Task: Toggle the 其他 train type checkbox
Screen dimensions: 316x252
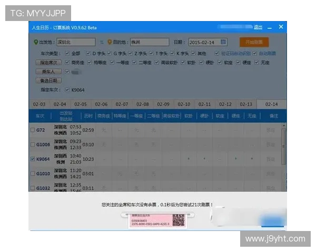Action: (x=193, y=54)
